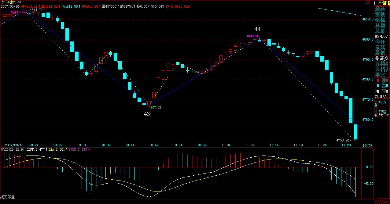Select the 4767.21 low price label
Viewport: 390px width, 204px height.
click(155, 107)
